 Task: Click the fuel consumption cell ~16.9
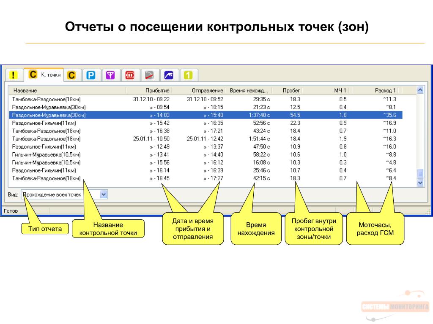click(x=389, y=123)
